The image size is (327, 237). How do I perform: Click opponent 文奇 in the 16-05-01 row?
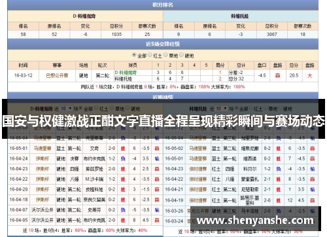(94, 149)
